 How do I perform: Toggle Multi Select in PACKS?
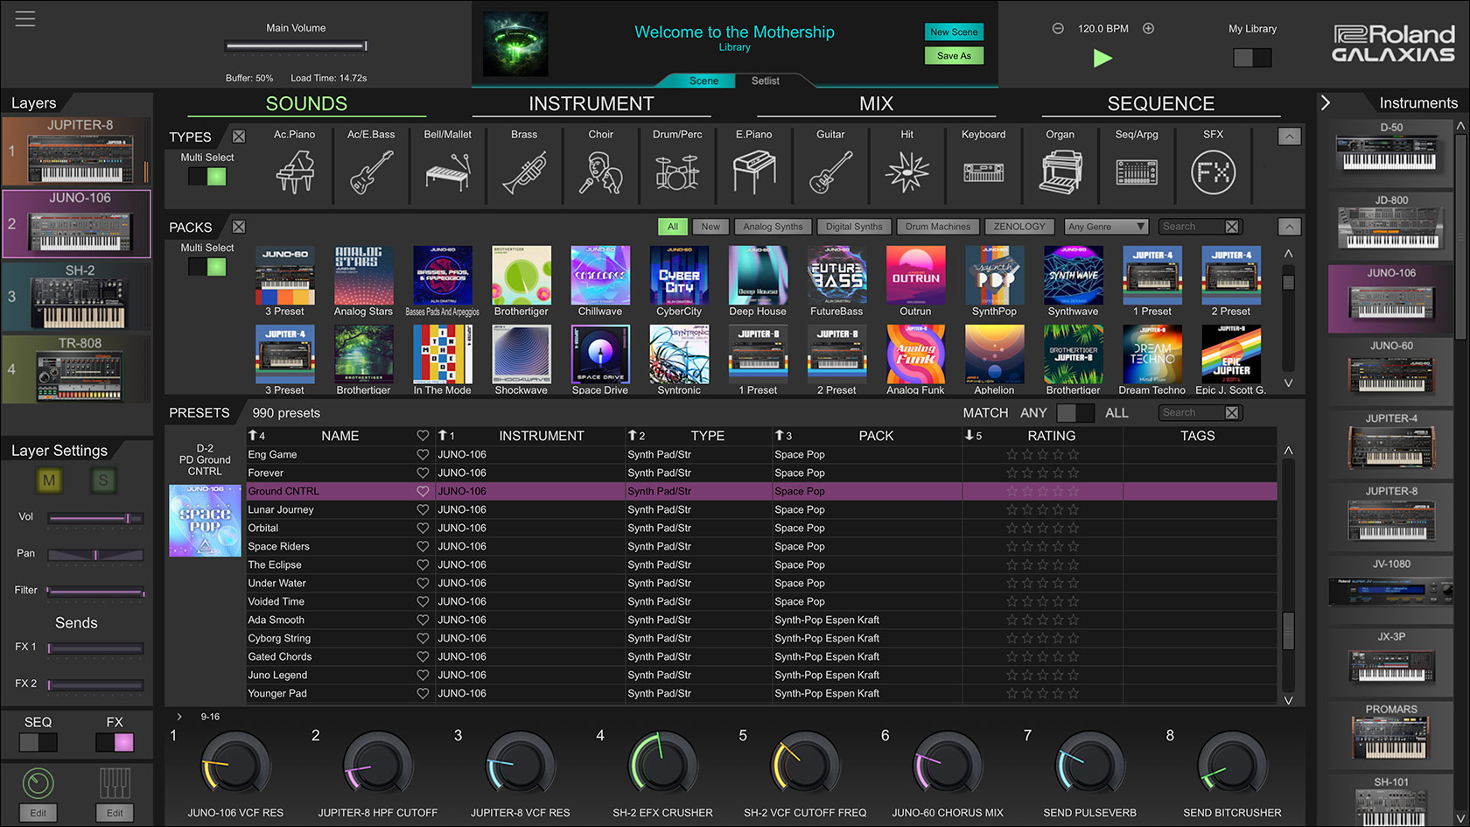tap(207, 266)
